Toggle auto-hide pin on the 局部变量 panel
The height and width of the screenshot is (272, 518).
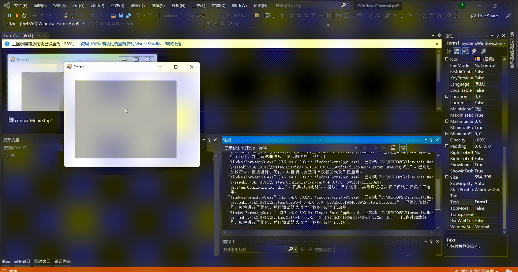(209, 140)
